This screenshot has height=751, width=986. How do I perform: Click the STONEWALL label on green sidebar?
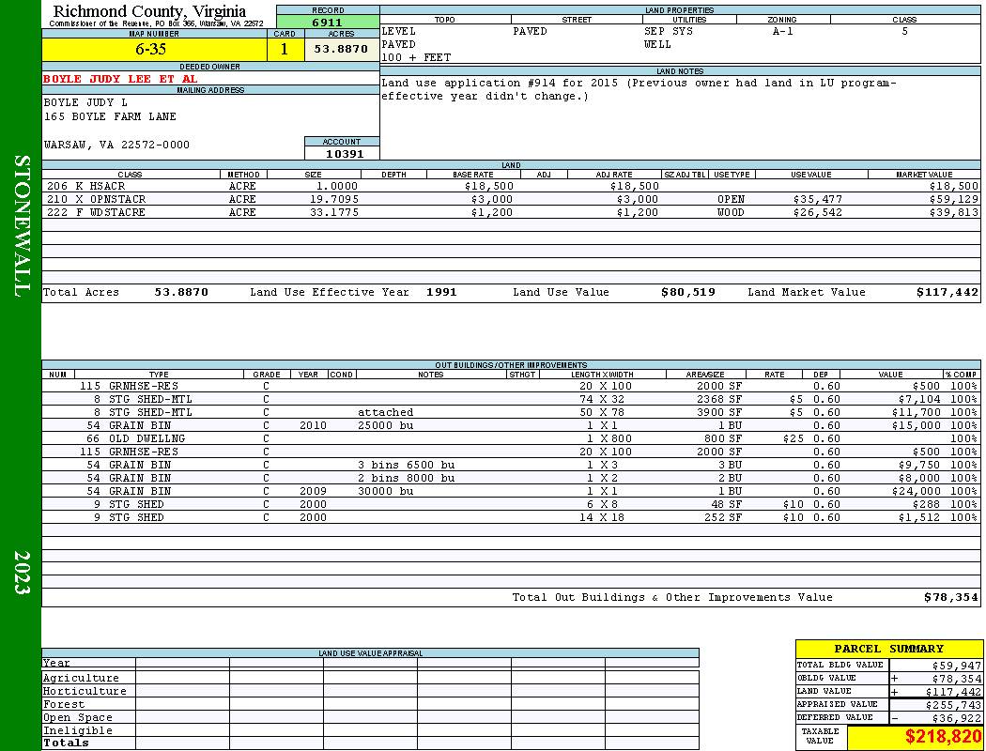(x=21, y=225)
